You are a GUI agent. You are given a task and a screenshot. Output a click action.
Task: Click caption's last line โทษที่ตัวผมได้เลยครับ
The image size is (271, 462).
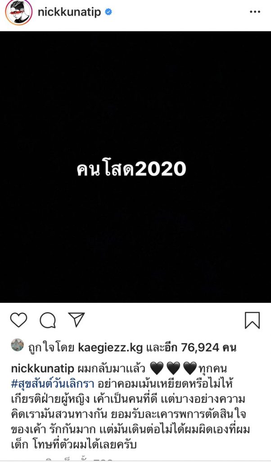point(83,444)
